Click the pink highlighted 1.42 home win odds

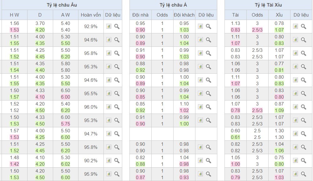tap(14, 164)
